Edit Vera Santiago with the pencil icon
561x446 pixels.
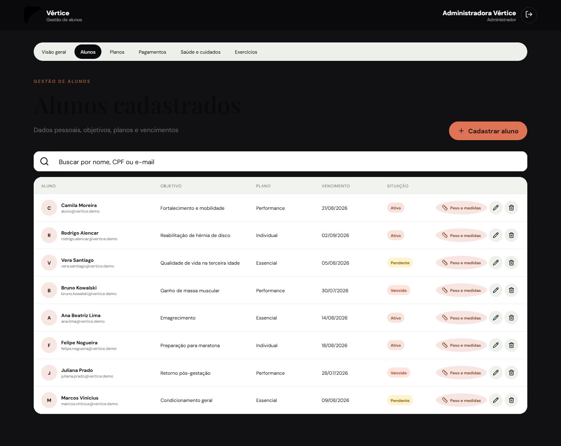click(x=496, y=263)
